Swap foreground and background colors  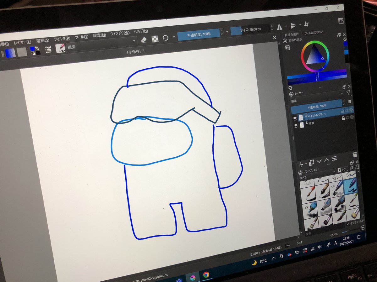(x=37, y=48)
